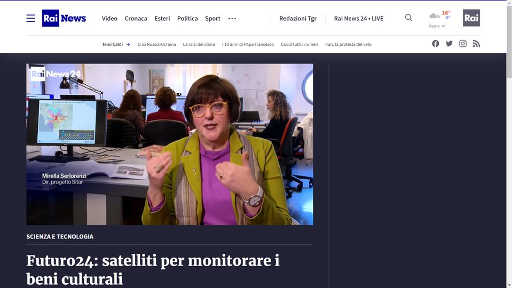The height and width of the screenshot is (288, 512).
Task: Open the Cronaca section
Action: (136, 19)
